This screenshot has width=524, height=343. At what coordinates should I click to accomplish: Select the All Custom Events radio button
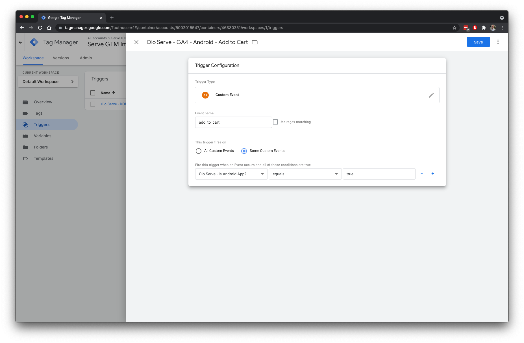pos(199,151)
